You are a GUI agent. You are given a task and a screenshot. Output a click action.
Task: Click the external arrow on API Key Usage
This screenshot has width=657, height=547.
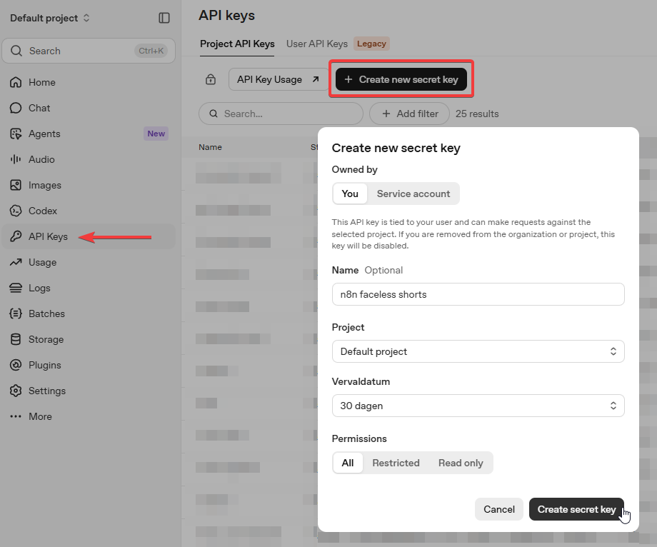(316, 79)
